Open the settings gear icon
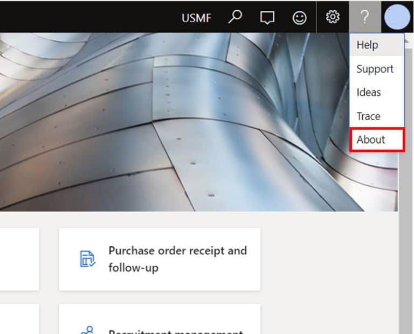Viewport: 414px width, 334px height. [333, 17]
